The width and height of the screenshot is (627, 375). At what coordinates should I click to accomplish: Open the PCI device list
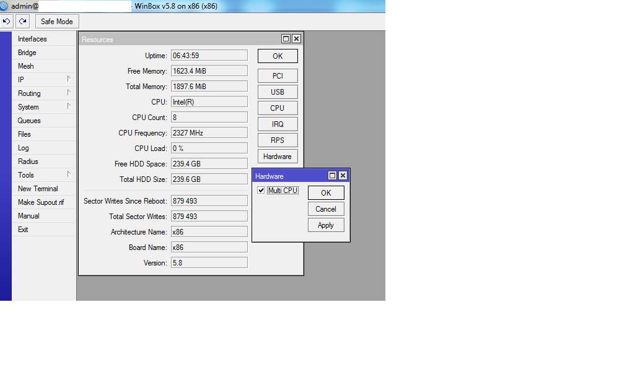coord(278,75)
